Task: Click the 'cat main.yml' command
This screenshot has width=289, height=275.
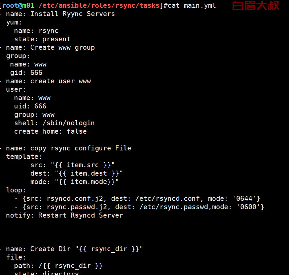Action: pos(191,5)
